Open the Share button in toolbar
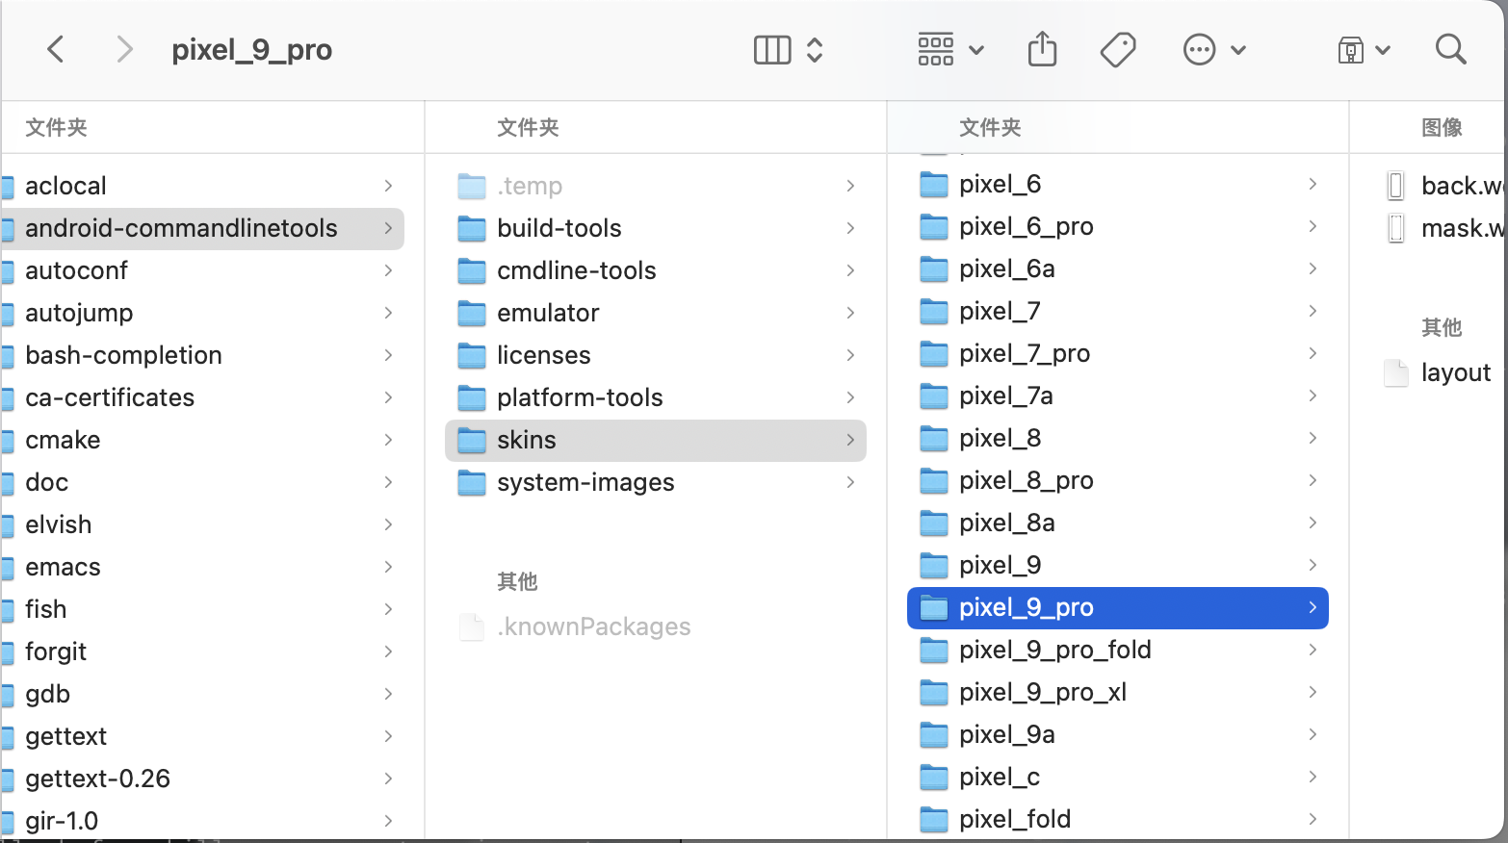Screen dimensions: 1508x843 click(1042, 49)
